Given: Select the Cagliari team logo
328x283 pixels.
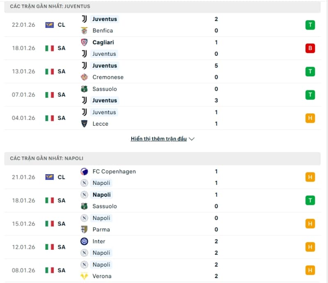Looking at the screenshot, I should coord(85,42).
